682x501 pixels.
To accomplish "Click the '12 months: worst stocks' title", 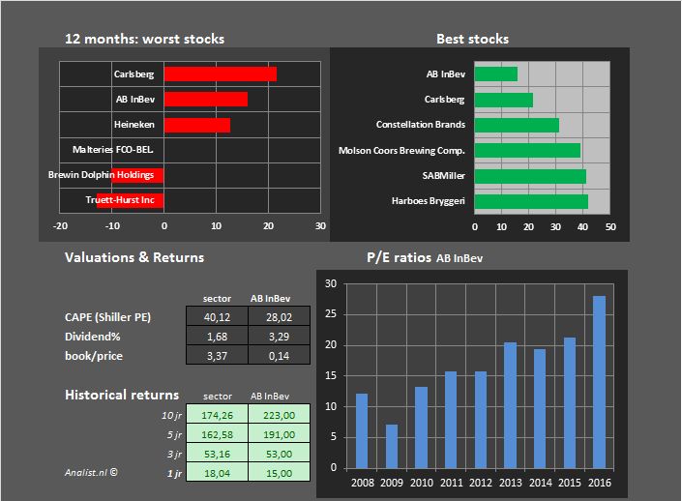I will (x=144, y=39).
